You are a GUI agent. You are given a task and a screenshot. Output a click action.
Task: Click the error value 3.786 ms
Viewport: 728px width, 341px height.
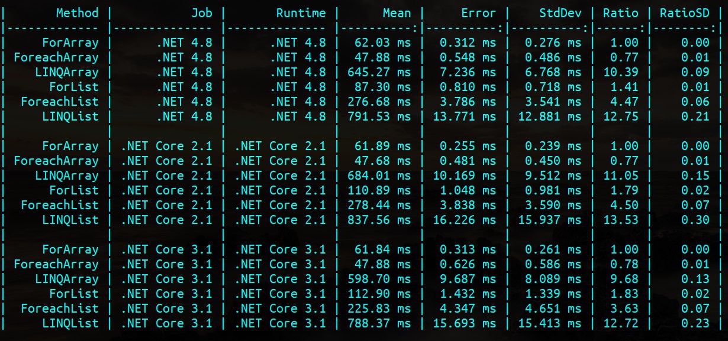(468, 102)
